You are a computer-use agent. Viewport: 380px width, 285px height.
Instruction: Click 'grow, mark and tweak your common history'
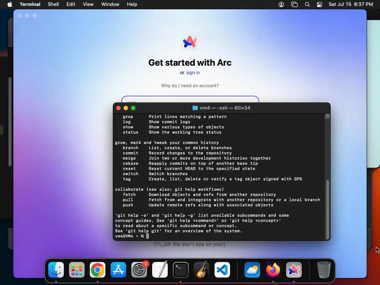167,142
